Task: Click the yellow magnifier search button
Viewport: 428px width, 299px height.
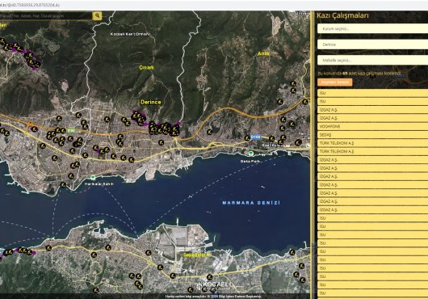Action: 97,16
